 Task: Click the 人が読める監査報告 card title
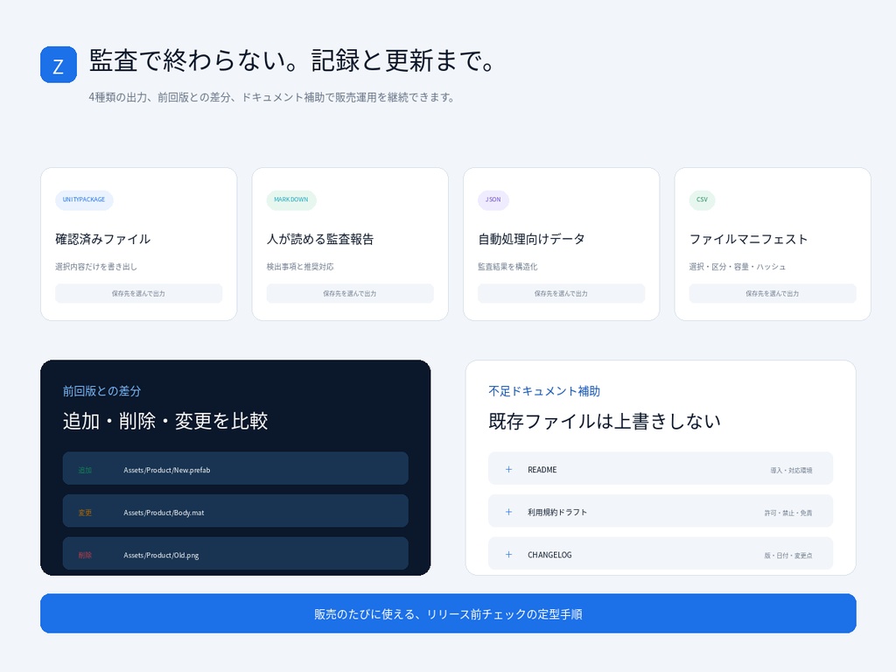320,239
